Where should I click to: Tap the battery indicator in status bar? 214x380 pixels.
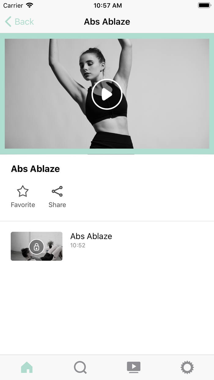[x=205, y=5]
